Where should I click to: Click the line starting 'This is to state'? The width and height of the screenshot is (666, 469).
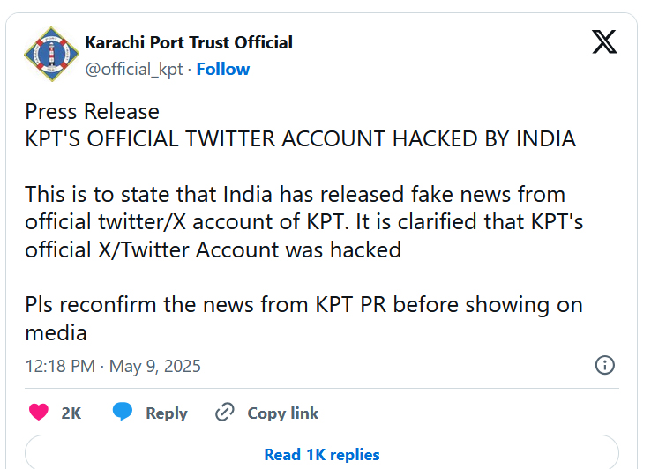[296, 195]
